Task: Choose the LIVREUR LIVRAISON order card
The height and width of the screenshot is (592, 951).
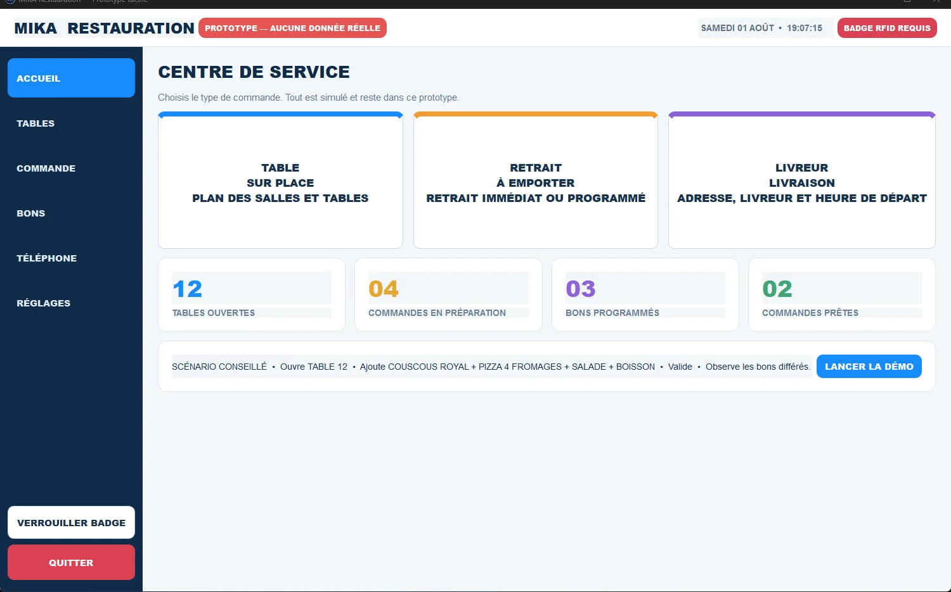Action: [x=802, y=180]
